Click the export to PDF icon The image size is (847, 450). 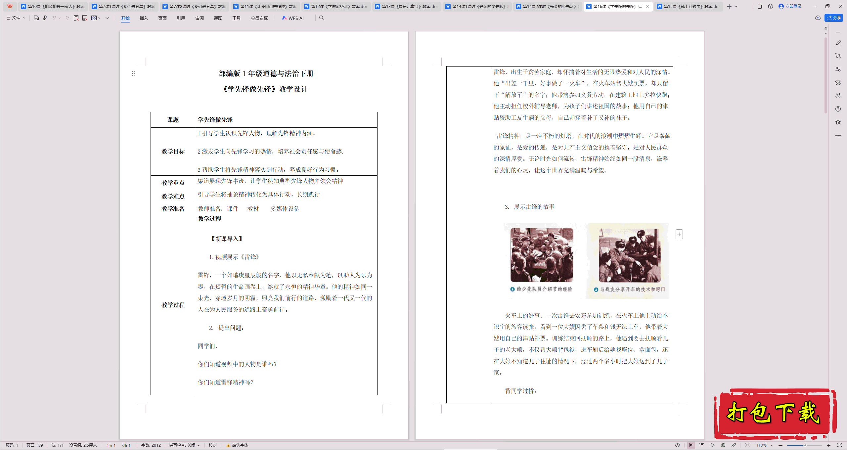click(x=76, y=18)
